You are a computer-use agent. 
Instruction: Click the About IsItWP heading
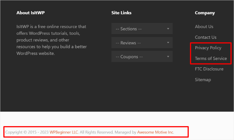point(30,13)
